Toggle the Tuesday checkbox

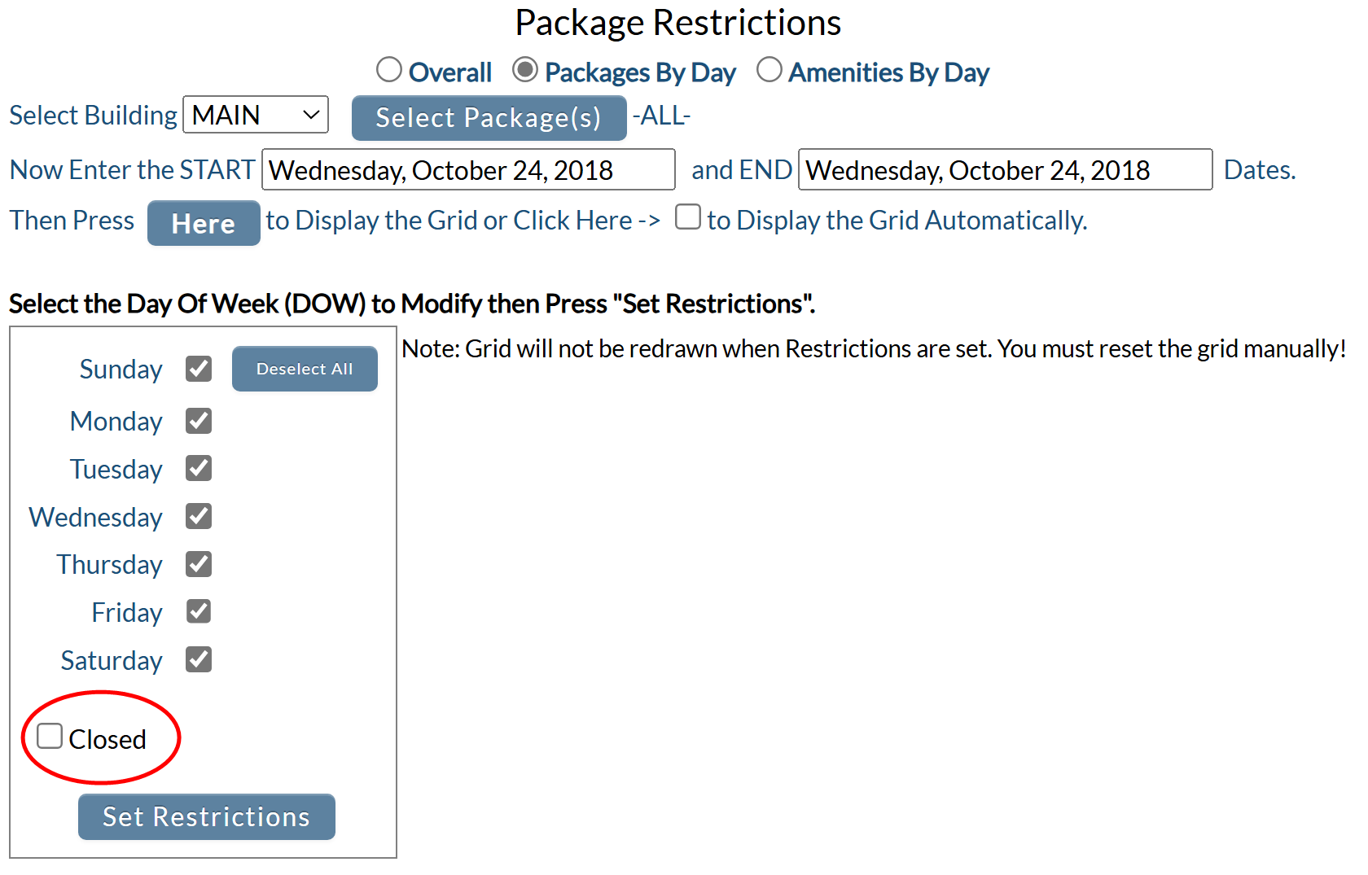199,468
